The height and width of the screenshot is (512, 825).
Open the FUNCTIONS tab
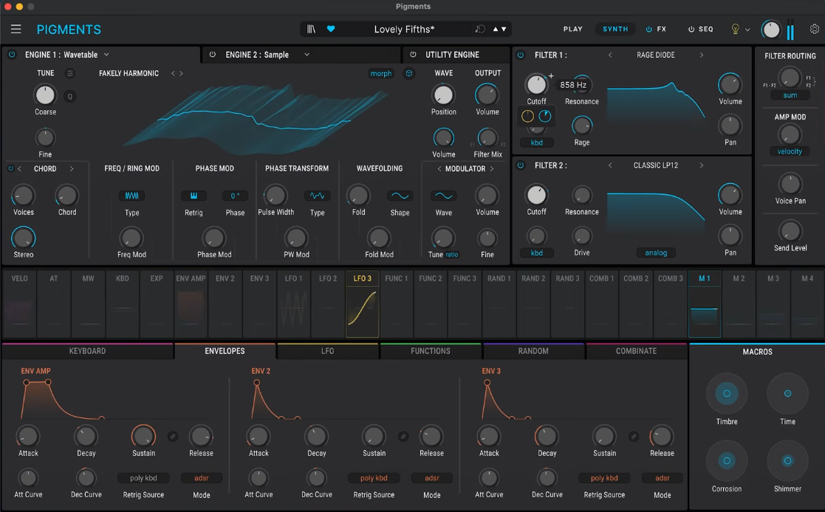tap(430, 351)
